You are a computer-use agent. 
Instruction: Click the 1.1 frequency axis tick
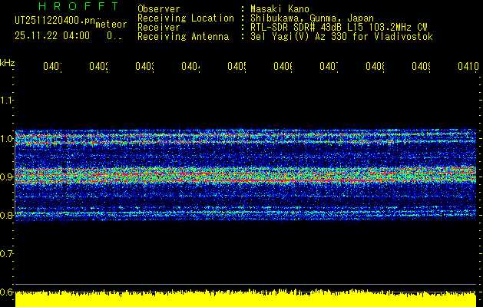[7, 101]
